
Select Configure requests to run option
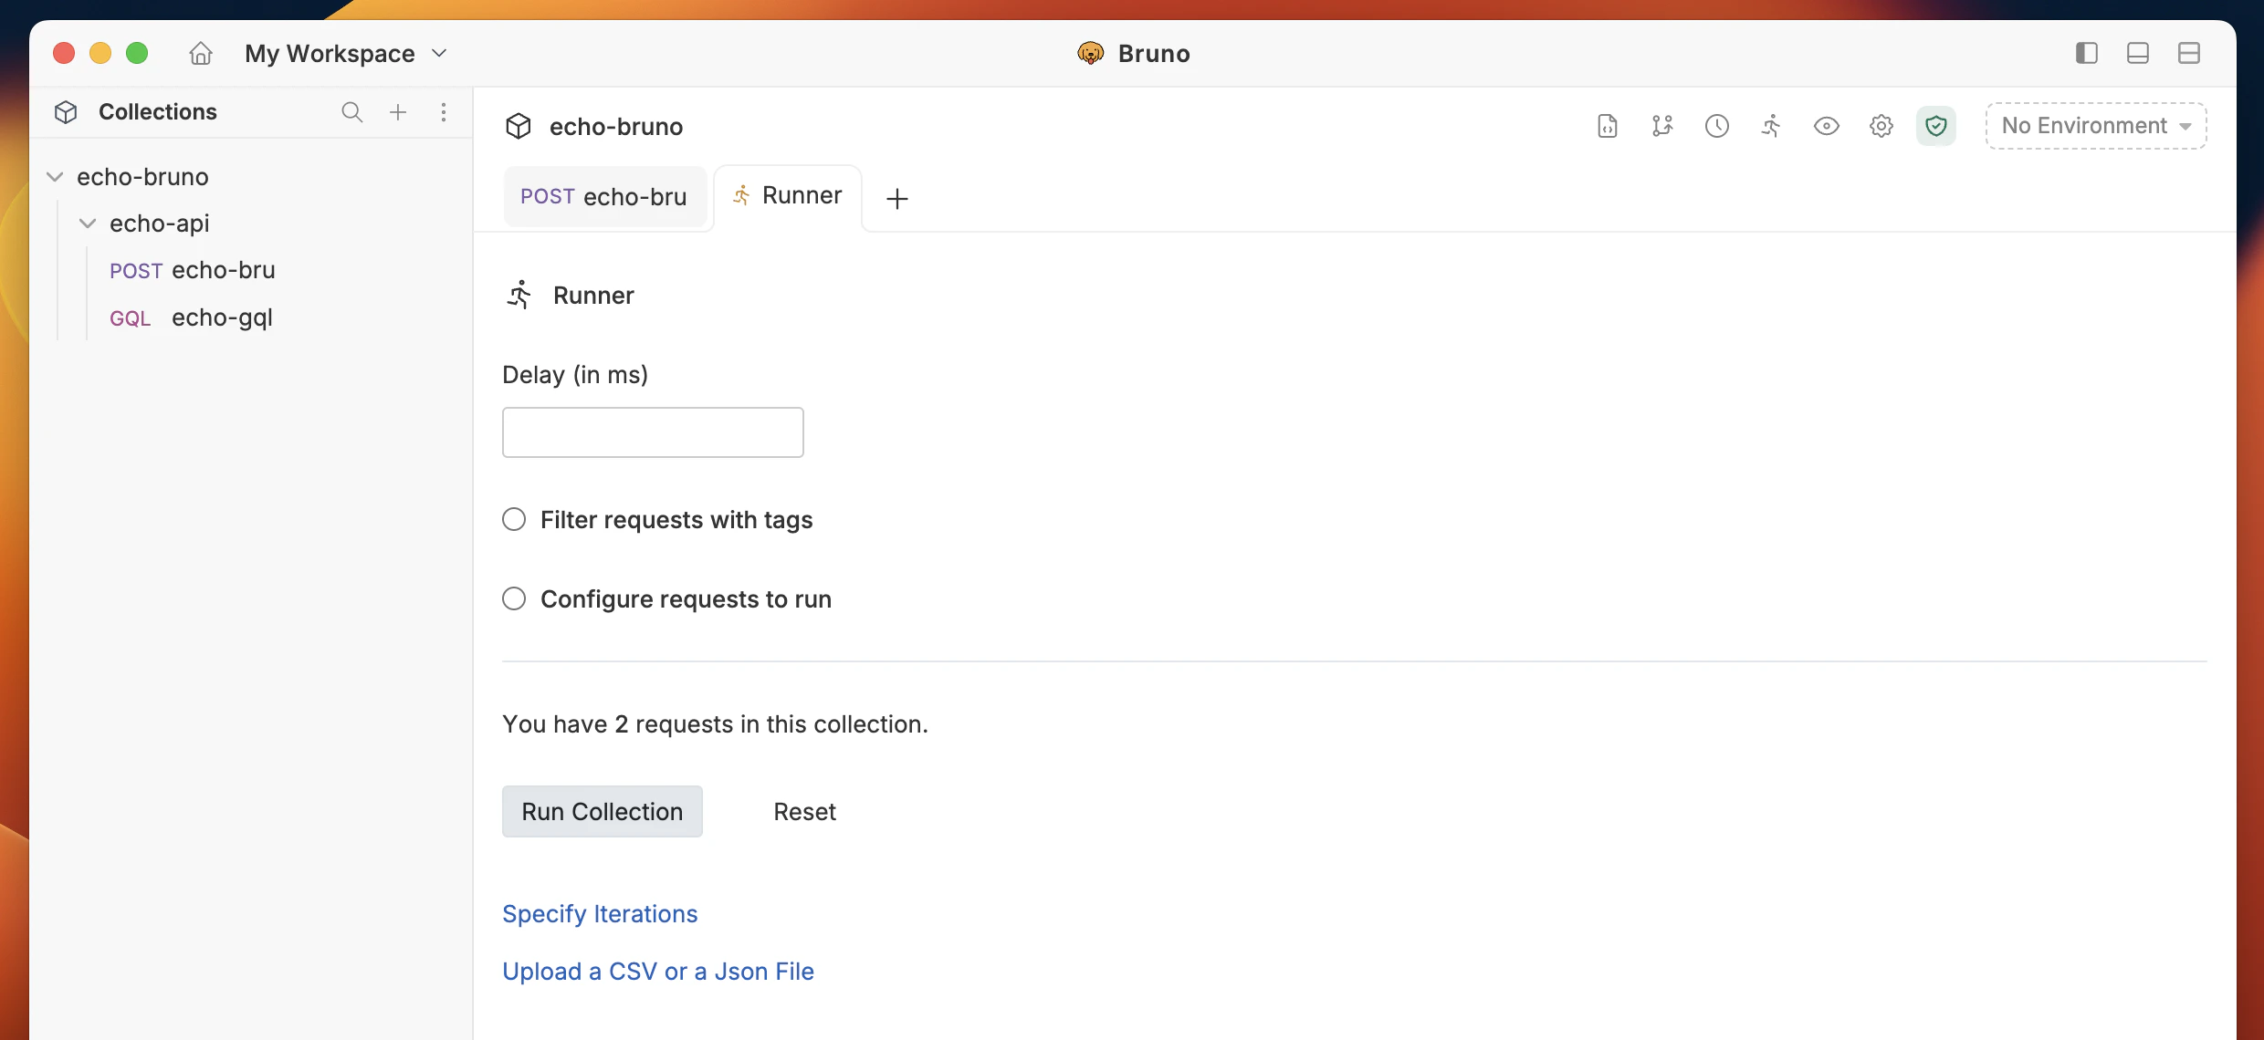click(x=514, y=599)
